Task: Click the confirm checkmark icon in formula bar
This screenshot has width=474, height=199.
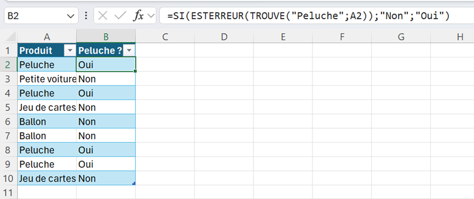Action: [x=120, y=16]
